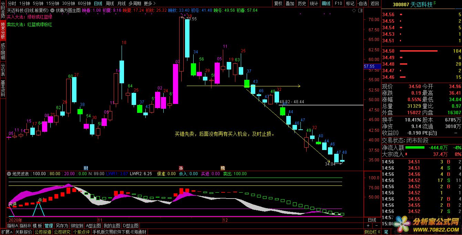Select the 技术分析 sidebar tab
This screenshot has height=235, width=462.
click(x=3, y=30)
